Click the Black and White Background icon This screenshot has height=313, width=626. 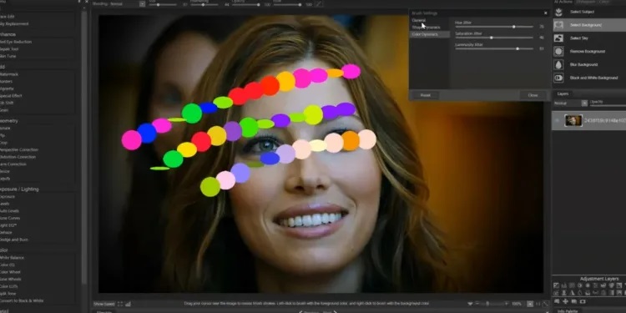[x=558, y=78]
